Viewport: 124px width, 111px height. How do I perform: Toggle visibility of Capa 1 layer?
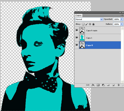pyautogui.click(x=77, y=38)
